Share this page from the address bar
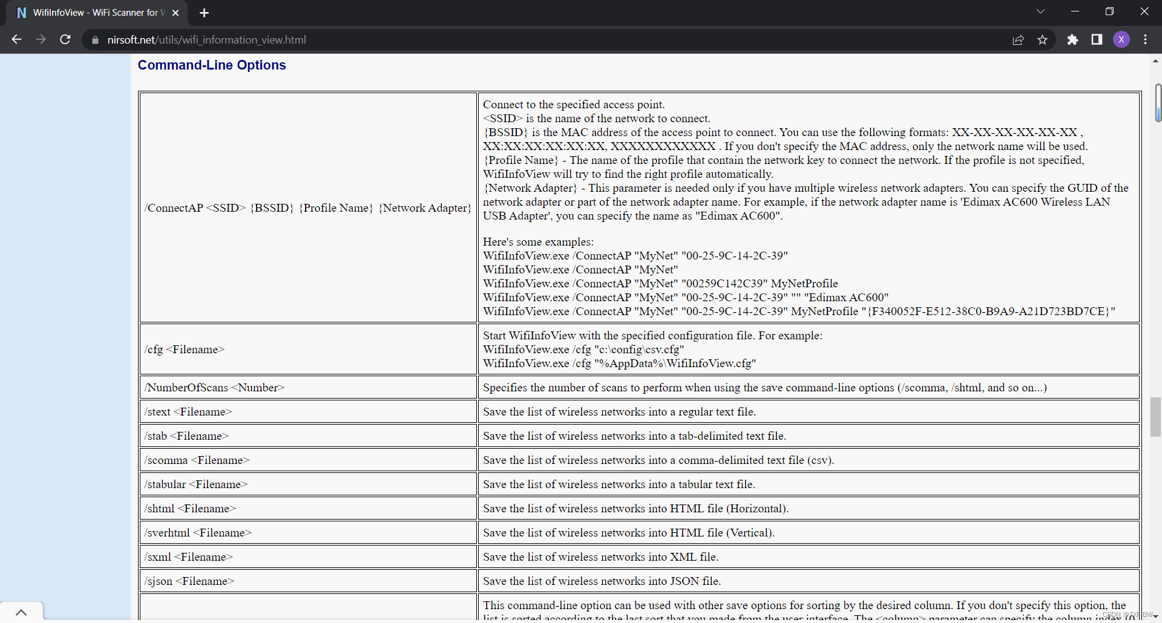1162x623 pixels. (x=1018, y=40)
